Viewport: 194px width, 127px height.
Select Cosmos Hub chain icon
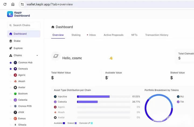coord(15,63)
